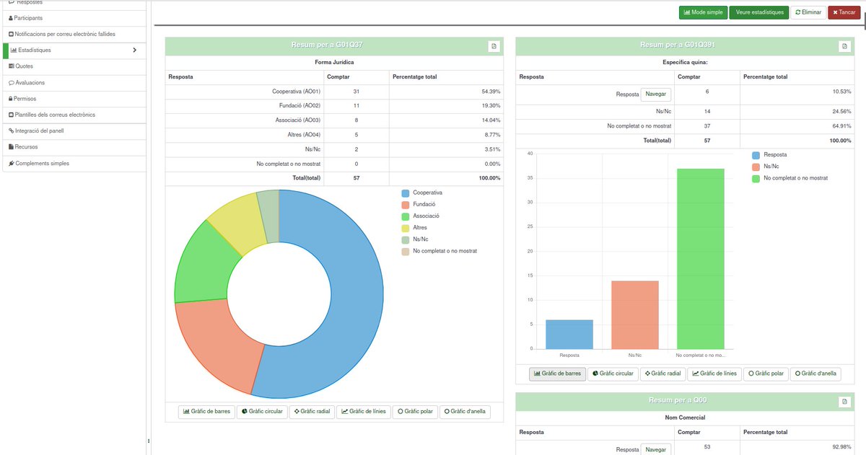The height and width of the screenshot is (455, 866).
Task: Toggle Fundació legend color swatch
Action: 406,205
